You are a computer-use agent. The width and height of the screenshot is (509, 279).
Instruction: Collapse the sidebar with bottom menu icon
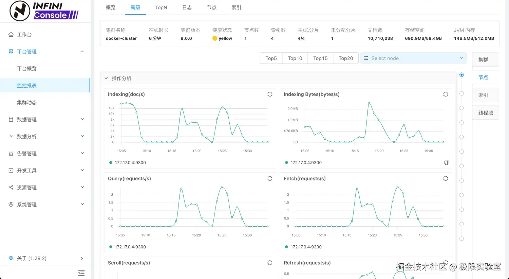point(81,273)
